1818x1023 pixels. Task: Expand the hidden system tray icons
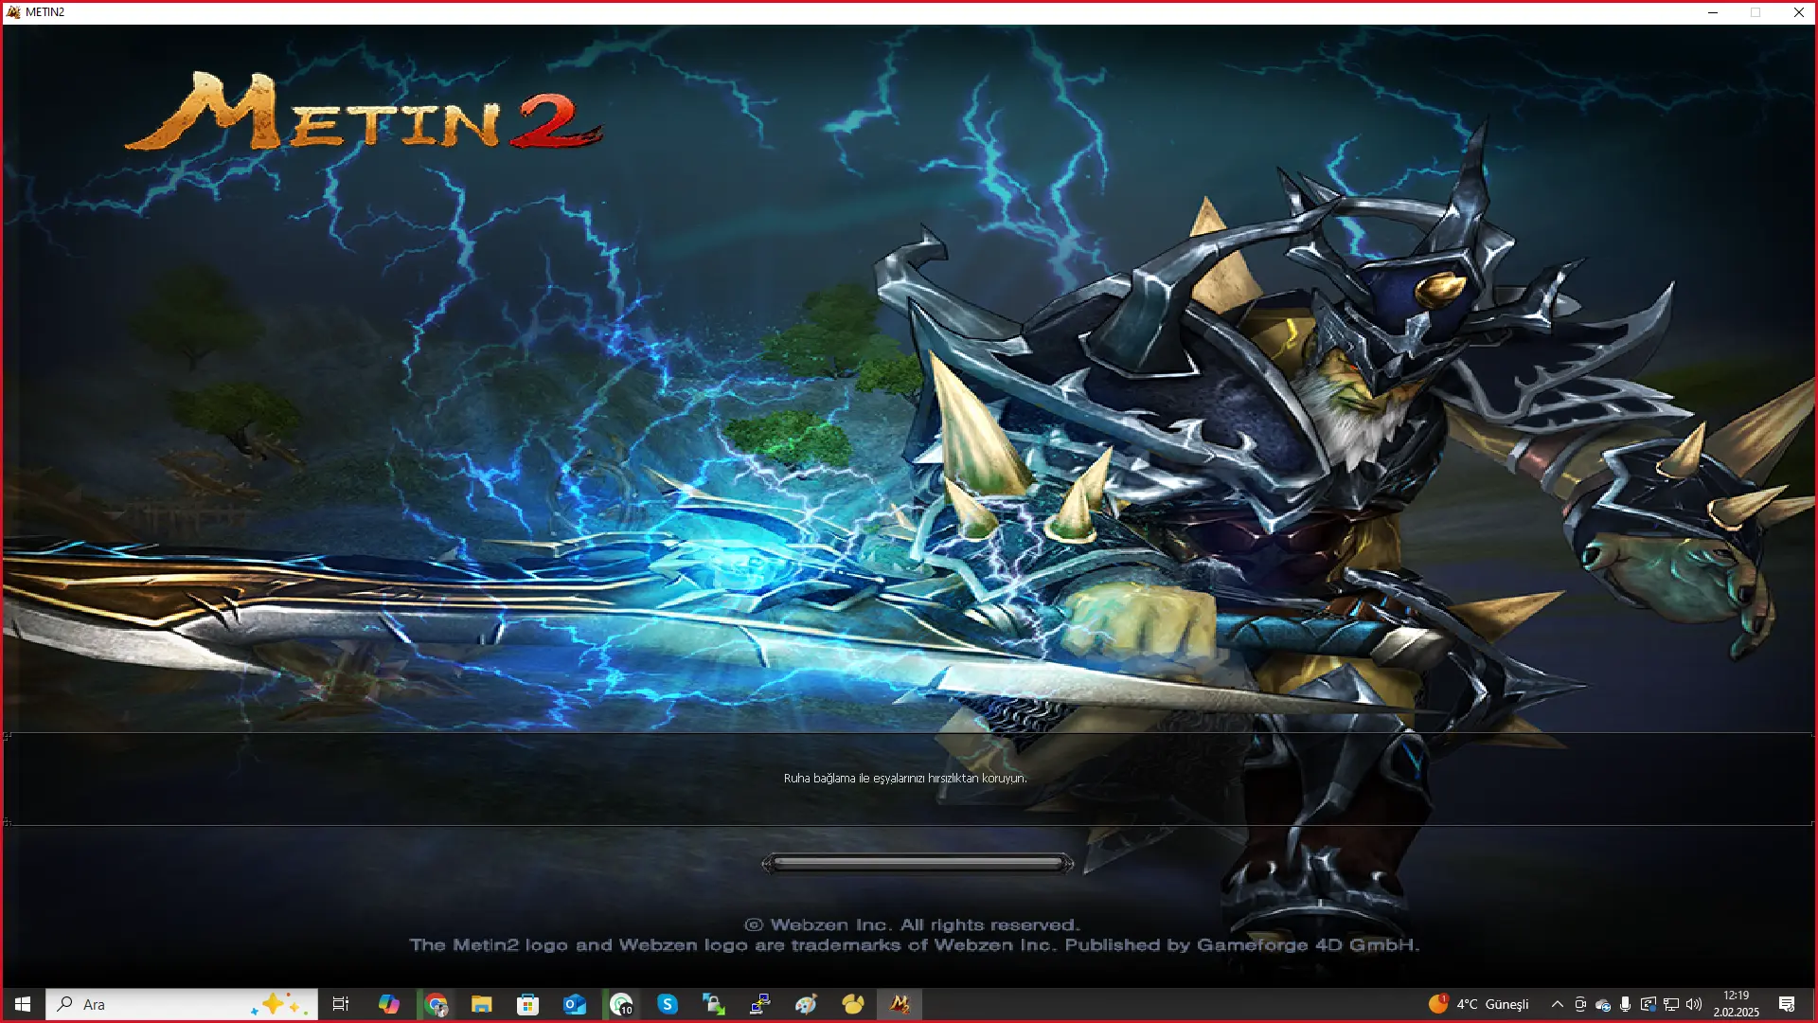pyautogui.click(x=1558, y=1004)
